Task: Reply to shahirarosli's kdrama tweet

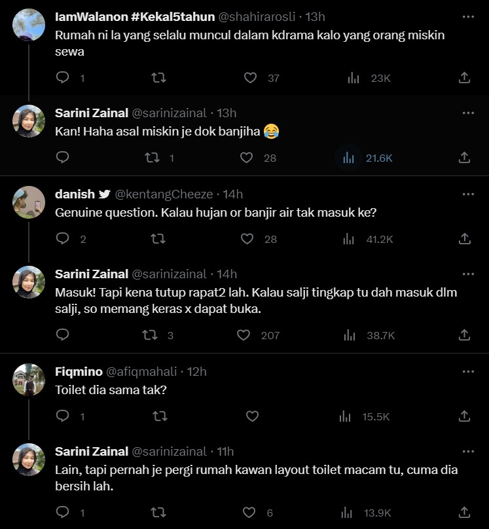Action: (x=63, y=78)
